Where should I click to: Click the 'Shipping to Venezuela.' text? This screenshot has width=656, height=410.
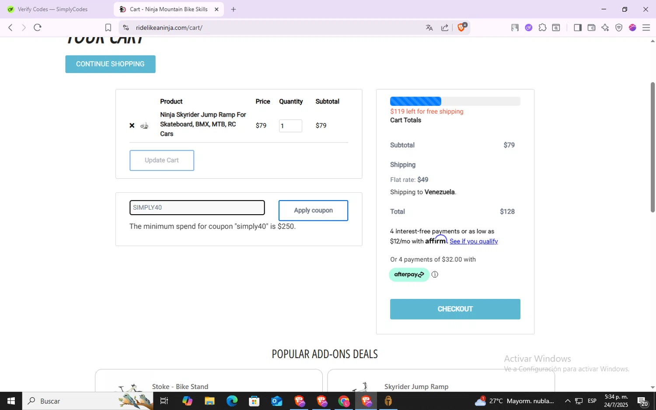[x=423, y=192]
